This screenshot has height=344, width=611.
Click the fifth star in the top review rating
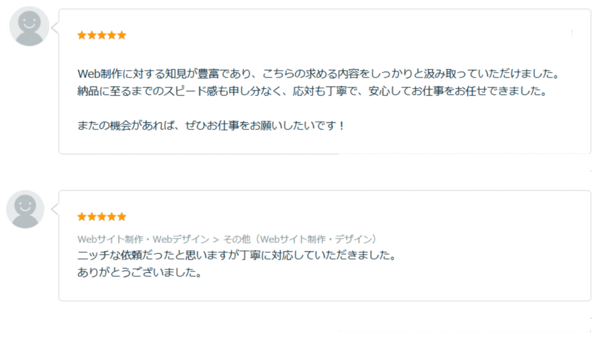tap(122, 35)
